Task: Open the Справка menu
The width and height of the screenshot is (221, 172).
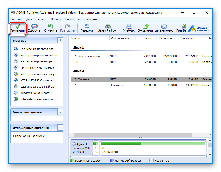Action: (91, 19)
